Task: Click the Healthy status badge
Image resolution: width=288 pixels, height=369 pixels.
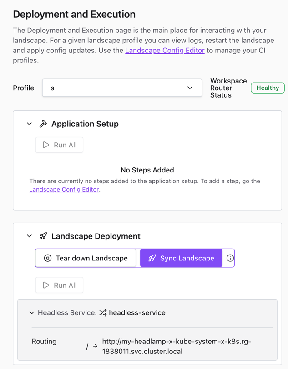Action: (268, 88)
